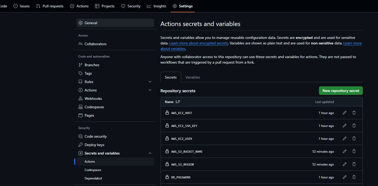The image size is (378, 186).
Task: Open the Webhooks settings page
Action: point(93,99)
